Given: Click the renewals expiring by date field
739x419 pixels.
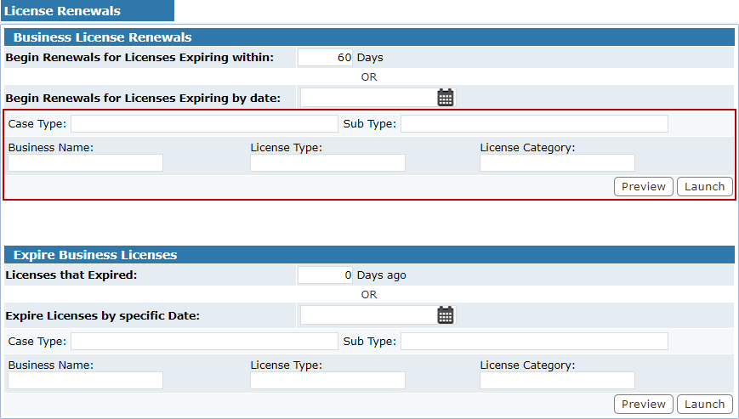Looking at the screenshot, I should 369,98.
